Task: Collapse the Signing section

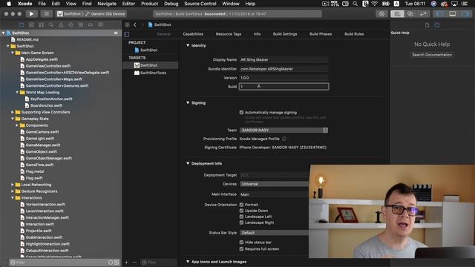Action: pos(188,103)
